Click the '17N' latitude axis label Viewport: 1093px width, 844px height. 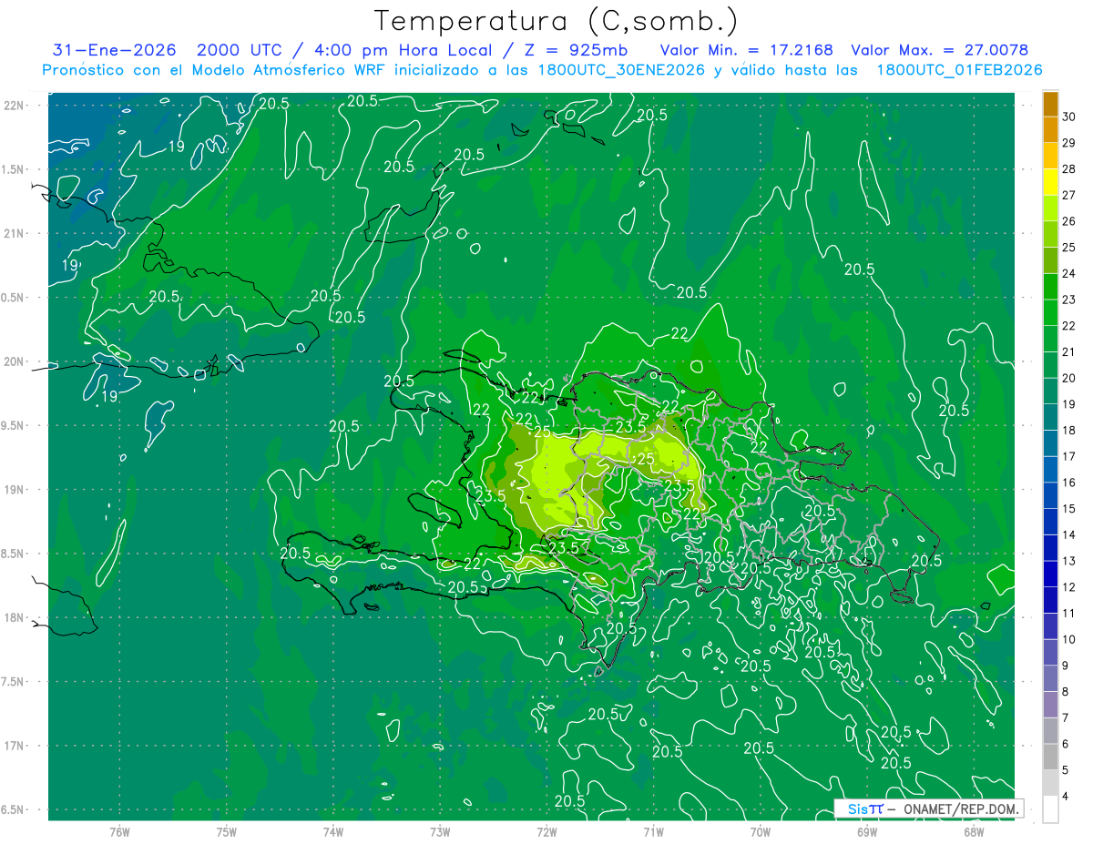click(15, 747)
